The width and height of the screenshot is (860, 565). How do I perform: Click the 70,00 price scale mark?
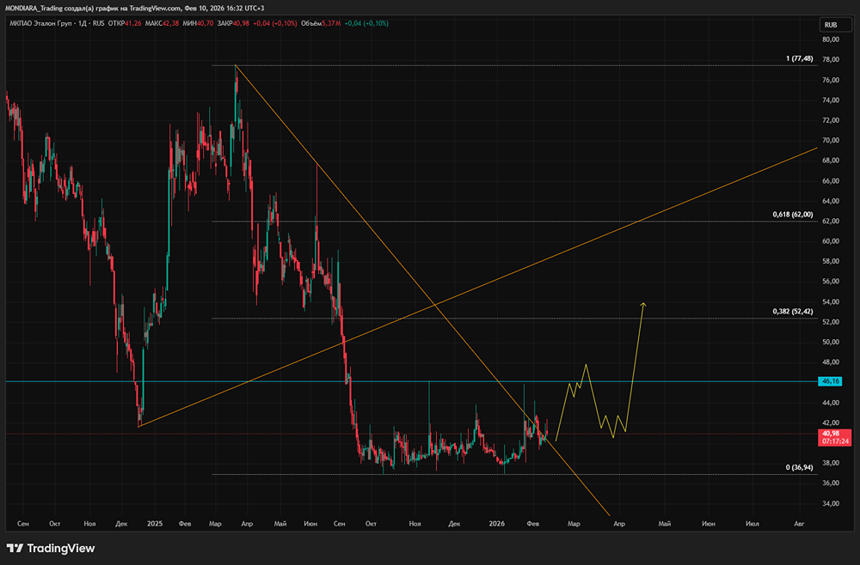pos(831,140)
